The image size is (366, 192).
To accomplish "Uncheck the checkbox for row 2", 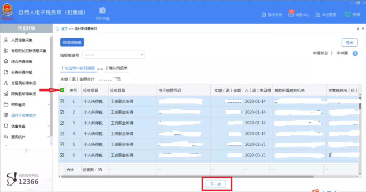I will [x=62, y=112].
